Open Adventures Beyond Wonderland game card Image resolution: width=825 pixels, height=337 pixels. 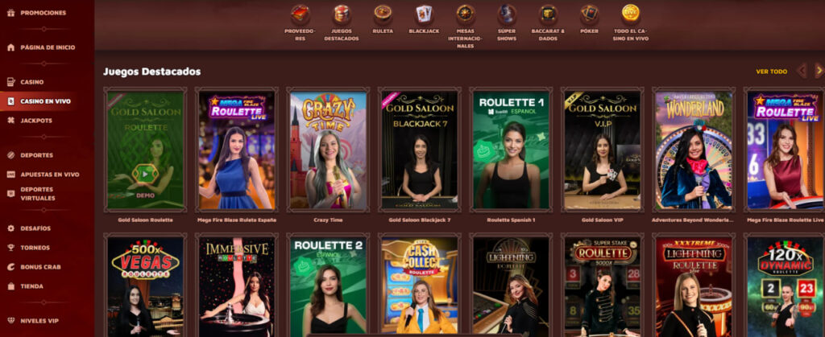(x=694, y=150)
